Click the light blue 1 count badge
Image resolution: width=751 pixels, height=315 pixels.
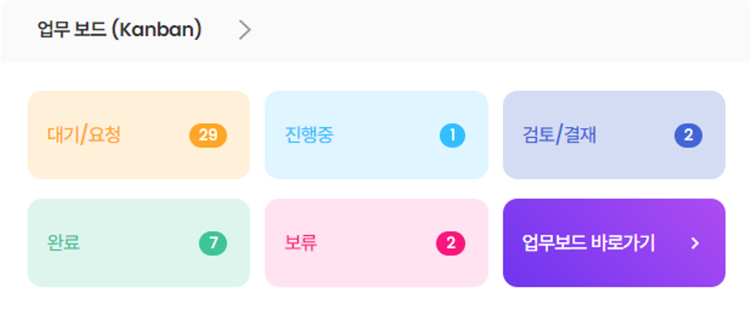tap(452, 135)
